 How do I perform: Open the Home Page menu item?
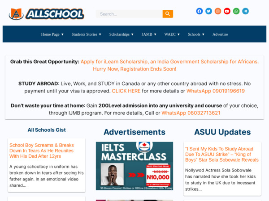[x=50, y=34]
